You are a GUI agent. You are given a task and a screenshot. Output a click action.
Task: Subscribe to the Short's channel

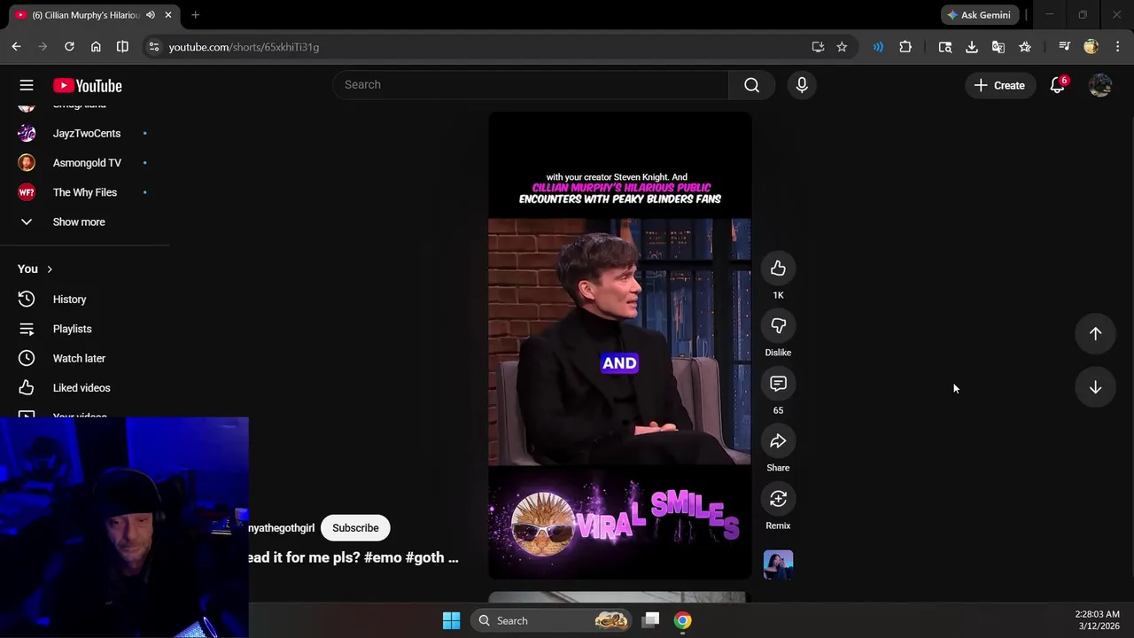355,528
